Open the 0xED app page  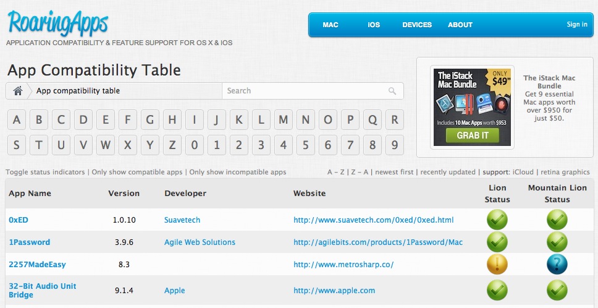(x=19, y=220)
